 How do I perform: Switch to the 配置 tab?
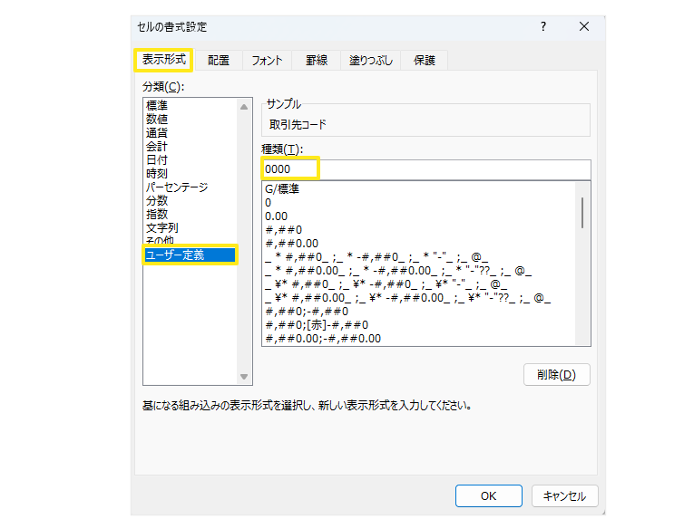point(219,61)
